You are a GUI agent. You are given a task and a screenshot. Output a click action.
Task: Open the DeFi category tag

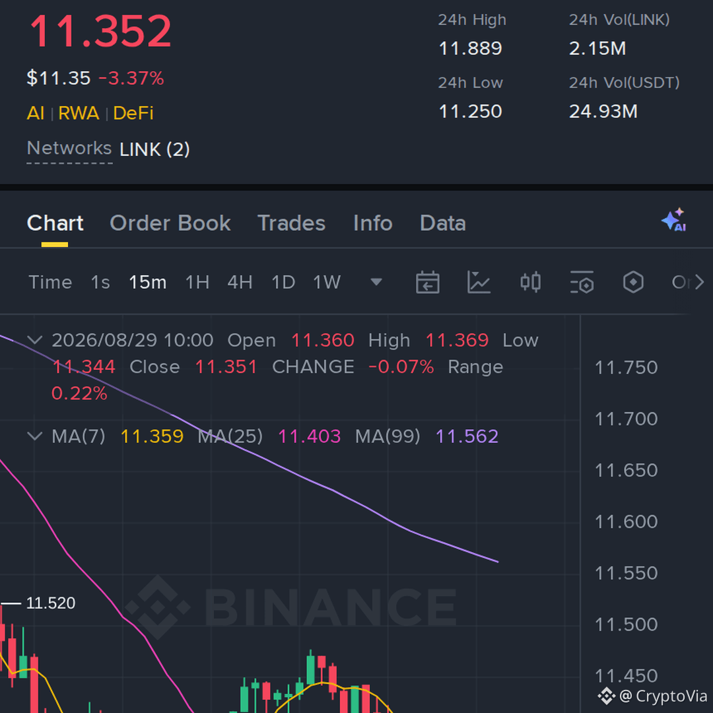pos(133,114)
